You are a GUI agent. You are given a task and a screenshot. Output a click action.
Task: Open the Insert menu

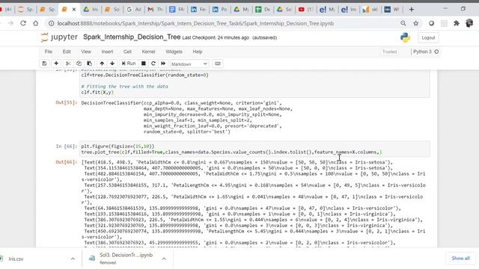click(107, 52)
